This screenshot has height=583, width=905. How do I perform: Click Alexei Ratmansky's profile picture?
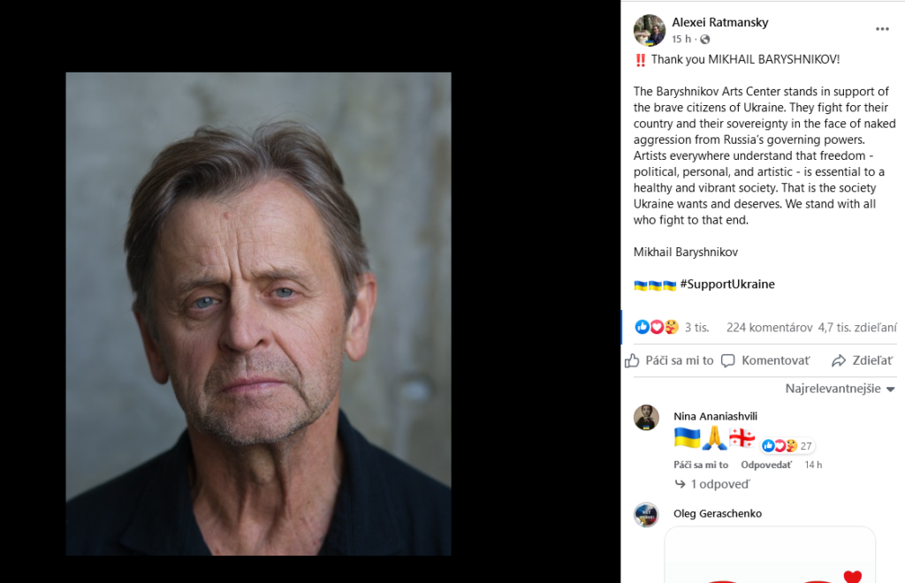tap(649, 30)
